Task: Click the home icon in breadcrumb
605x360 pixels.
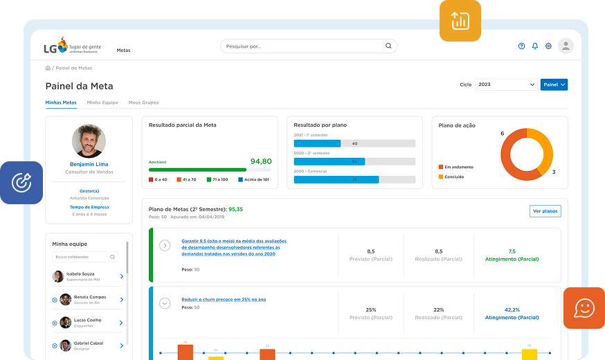Action: pyautogui.click(x=48, y=68)
